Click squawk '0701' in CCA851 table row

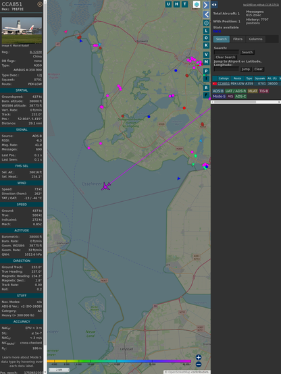point(261,84)
